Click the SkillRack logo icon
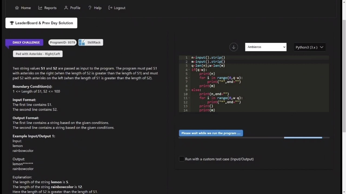 (82, 42)
